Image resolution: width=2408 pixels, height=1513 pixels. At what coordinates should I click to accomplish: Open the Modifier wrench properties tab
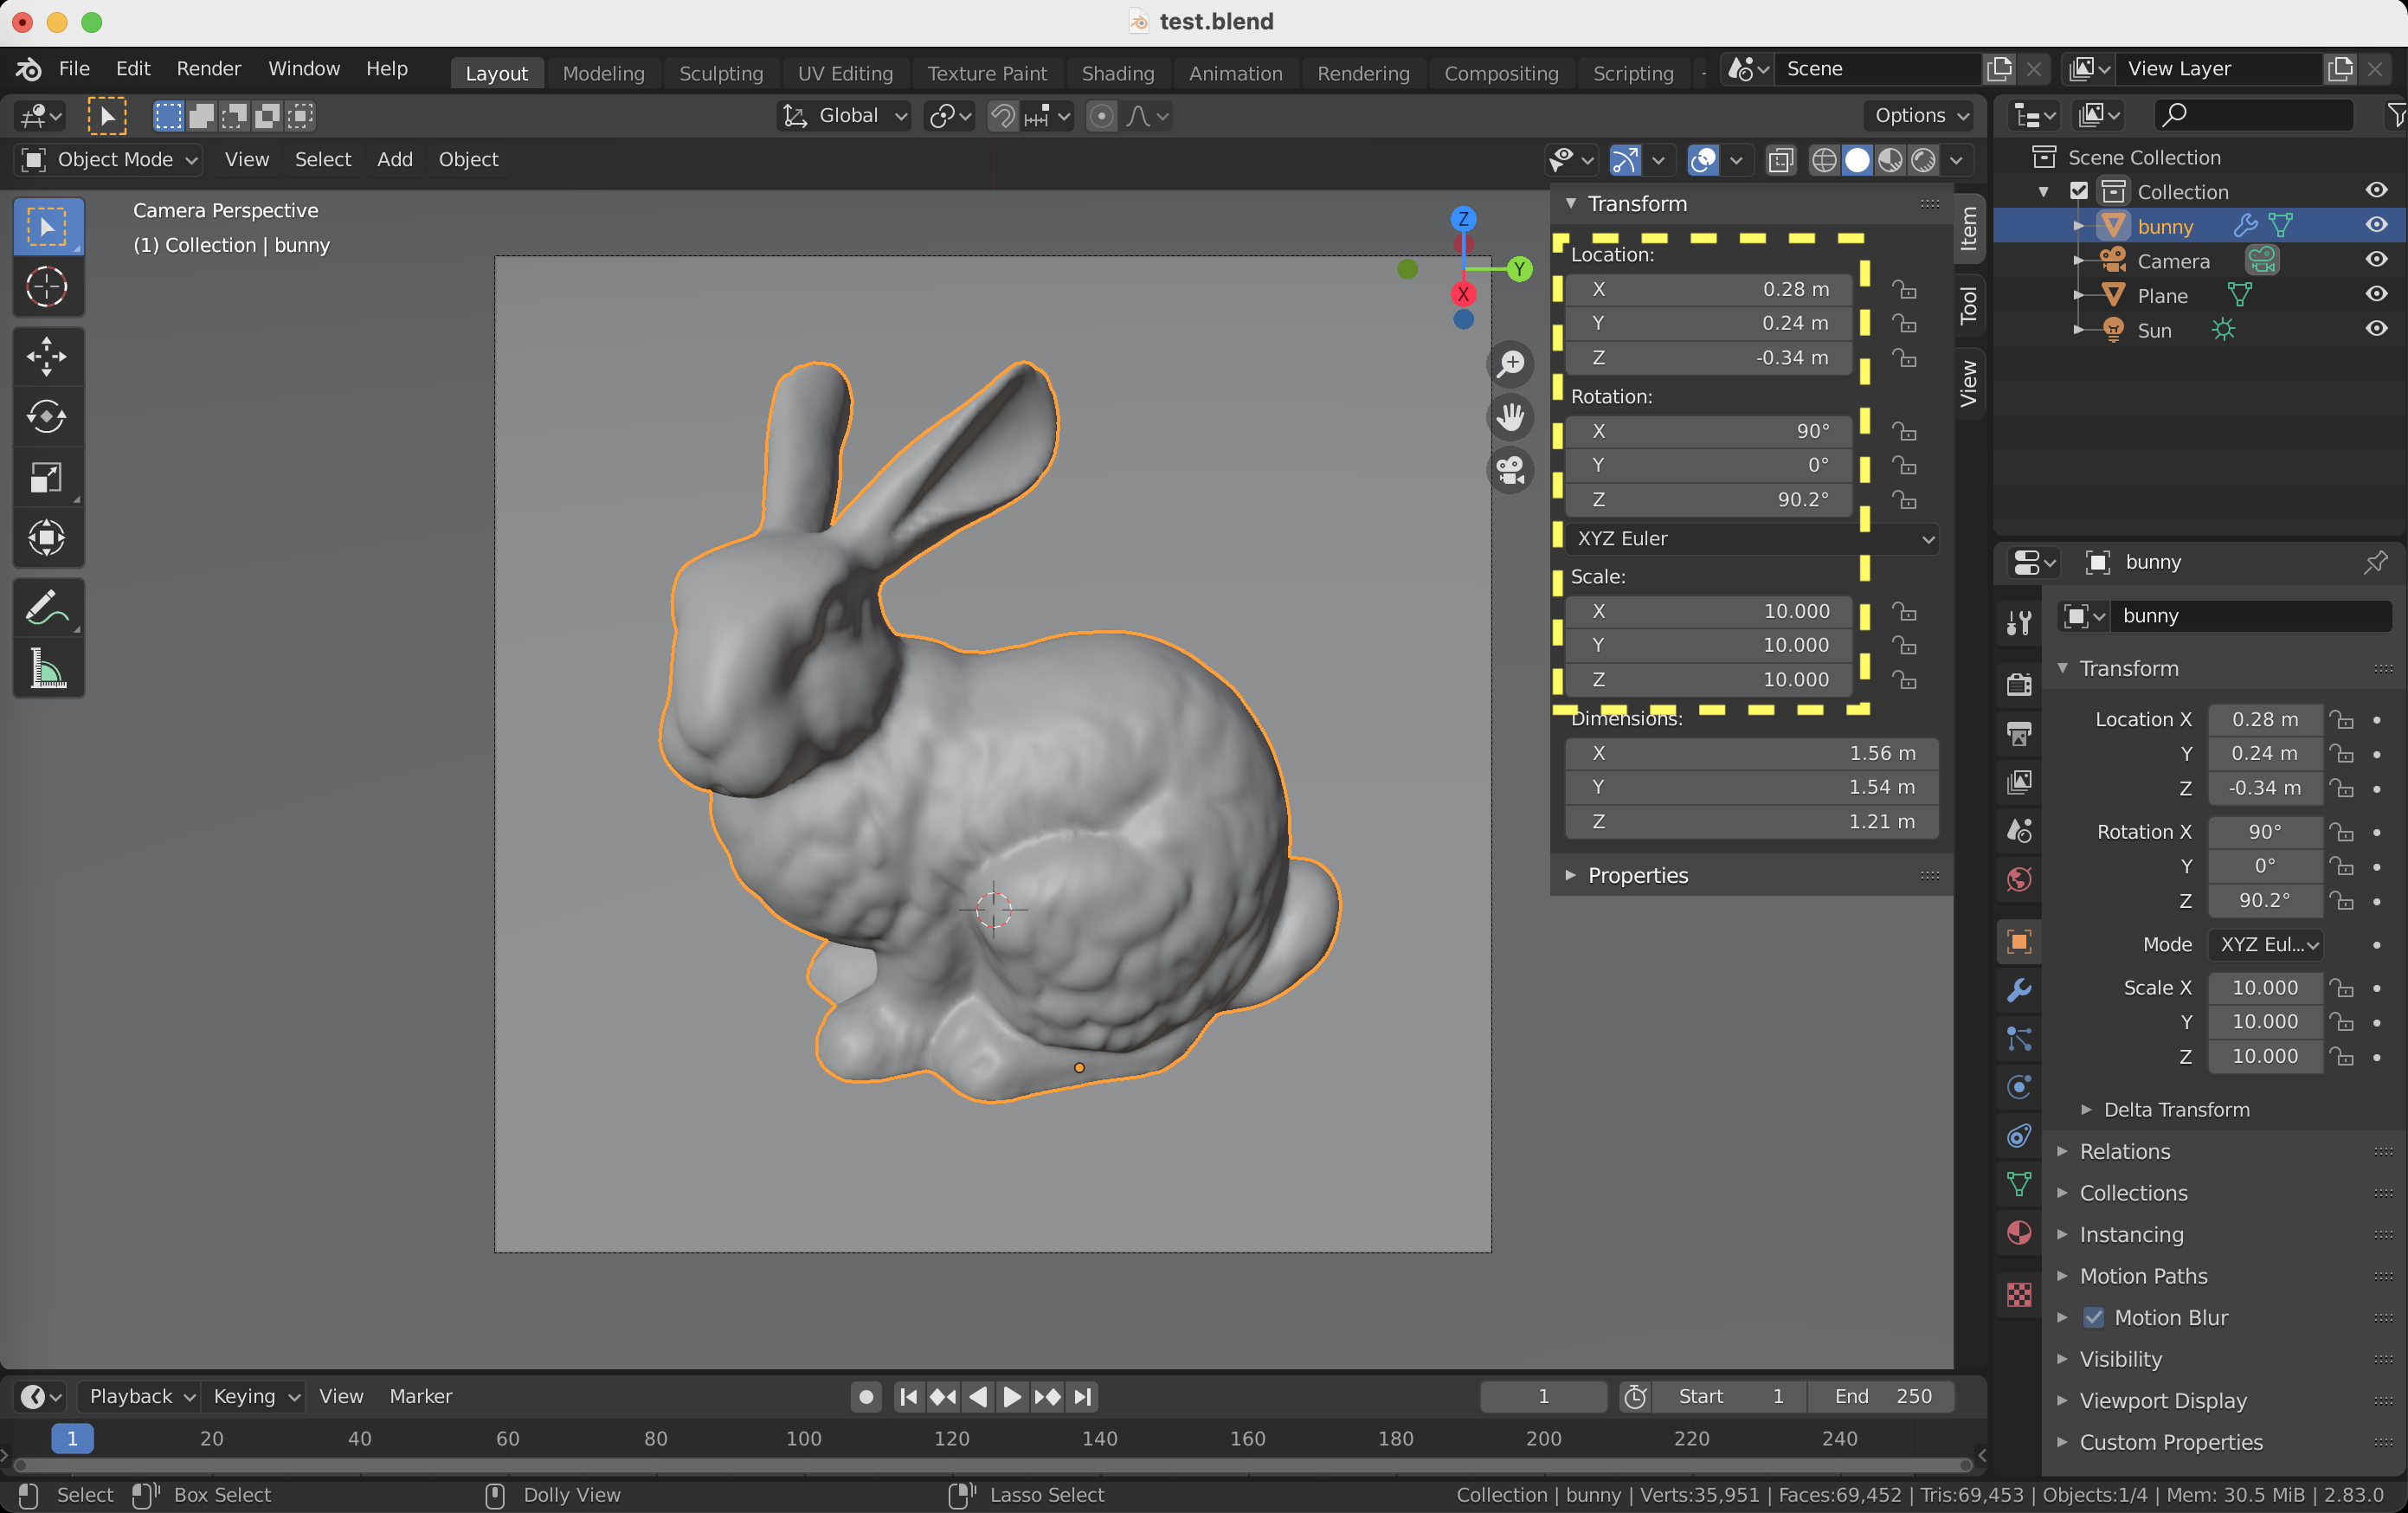(2018, 990)
